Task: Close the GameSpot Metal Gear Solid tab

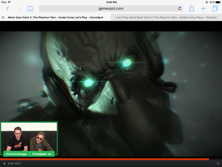Action: click(x=3, y=17)
